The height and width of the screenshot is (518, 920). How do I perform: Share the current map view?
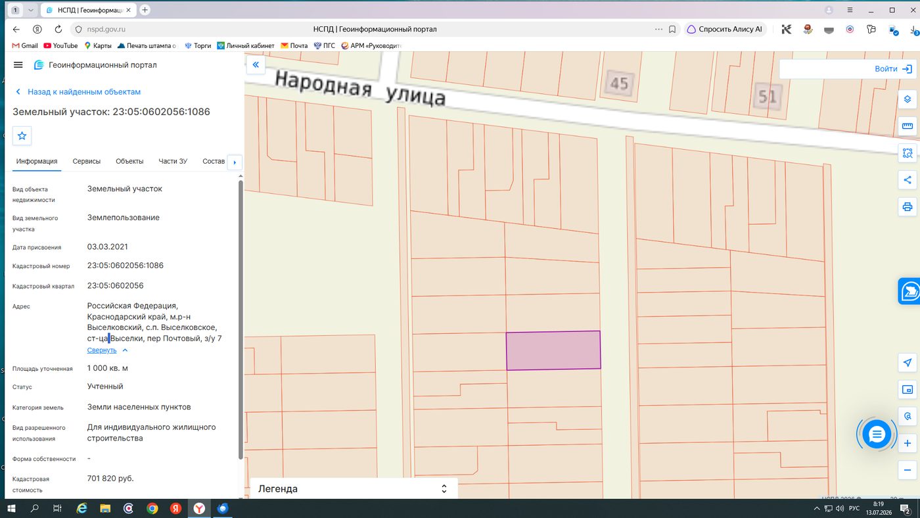tap(908, 180)
